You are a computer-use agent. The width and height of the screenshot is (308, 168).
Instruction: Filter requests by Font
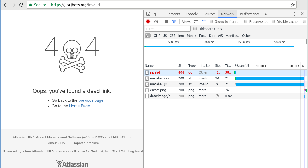click(203, 36)
